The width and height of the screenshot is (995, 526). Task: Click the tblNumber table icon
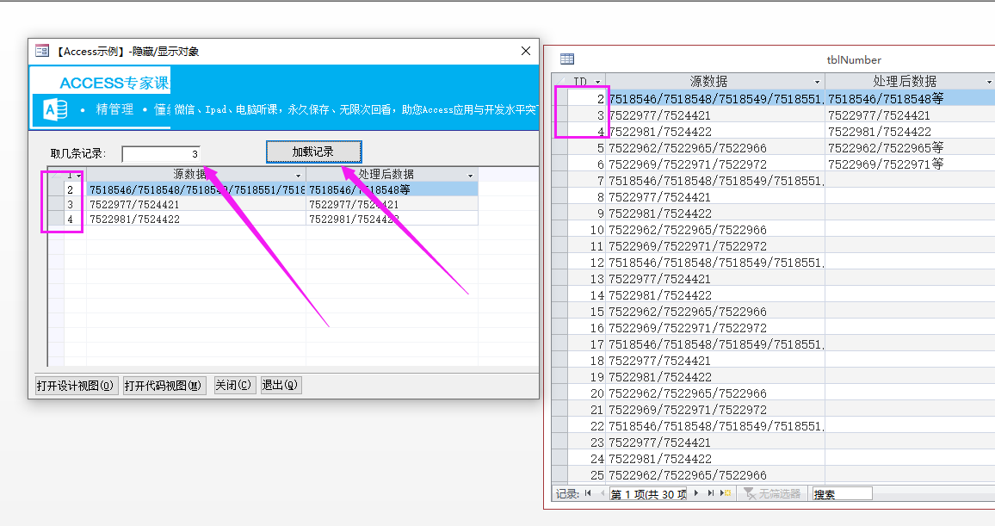tap(566, 59)
